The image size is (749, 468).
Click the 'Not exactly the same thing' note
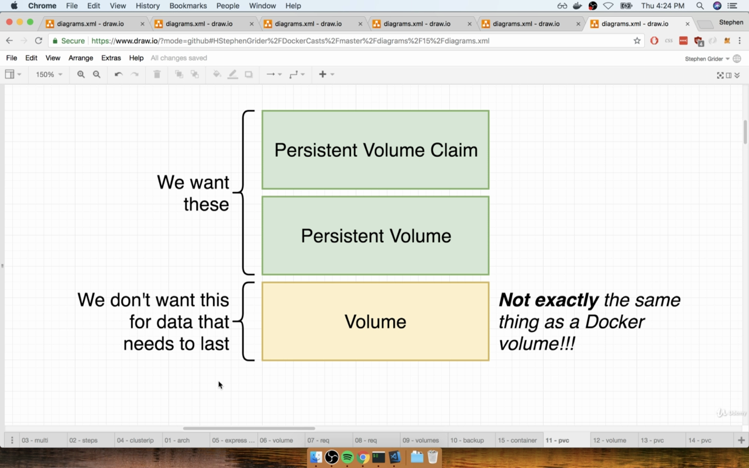click(589, 321)
